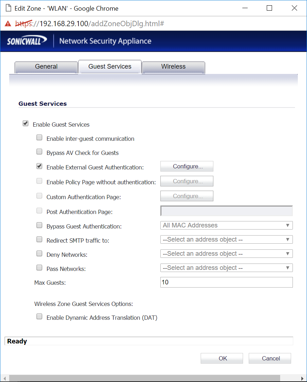Click the Max Guests input field
Viewport: 307px width, 382px height.
(x=226, y=282)
